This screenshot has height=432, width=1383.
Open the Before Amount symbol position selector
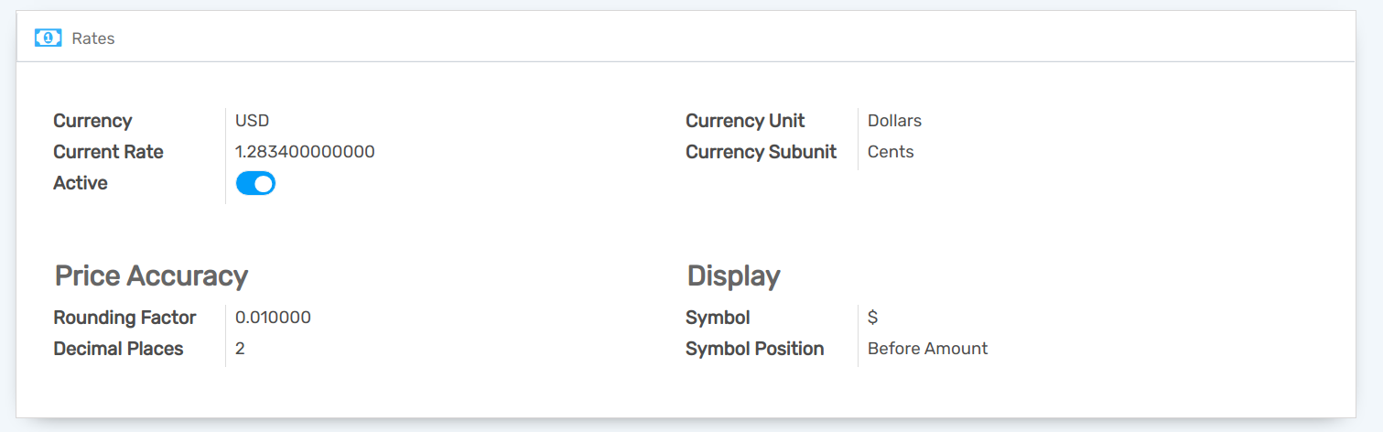(x=927, y=349)
